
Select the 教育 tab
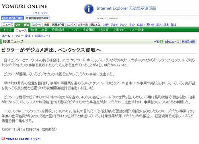point(47,25)
